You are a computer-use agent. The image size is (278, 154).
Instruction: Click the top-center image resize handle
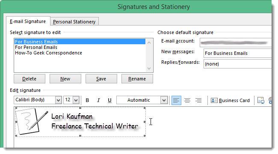80,108
